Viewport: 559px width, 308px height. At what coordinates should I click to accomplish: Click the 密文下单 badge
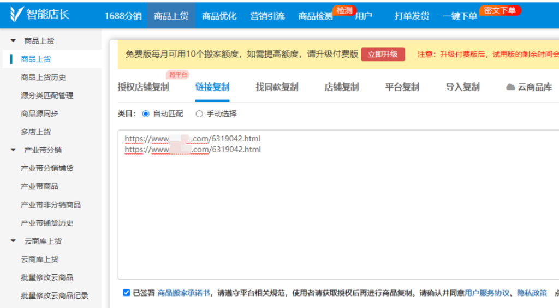(x=499, y=10)
